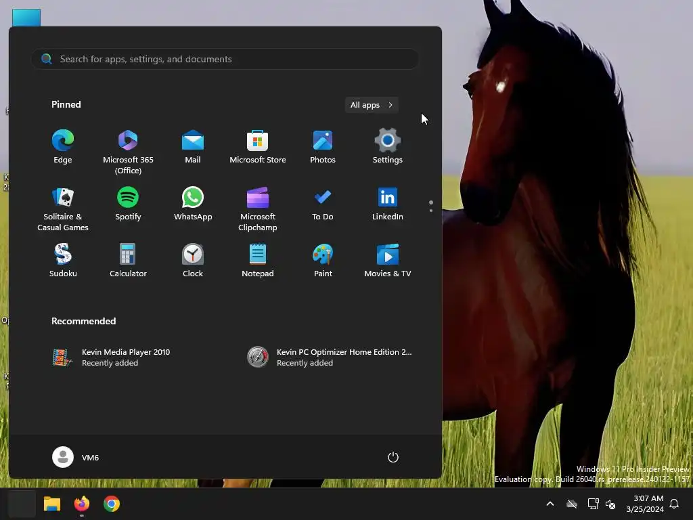693x520 pixels.
Task: Click the Start button on the taskbar
Action: 22,504
